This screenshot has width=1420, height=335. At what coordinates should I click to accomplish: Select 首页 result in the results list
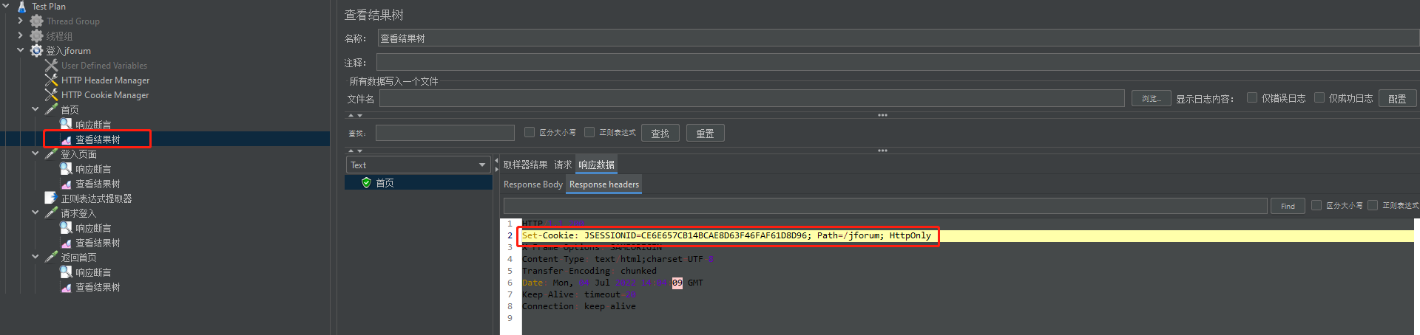coord(419,183)
